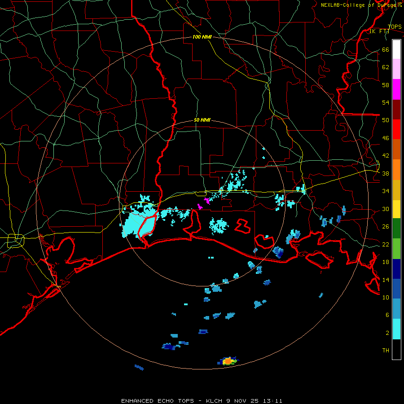Select the magenta swatch in the legend
The width and height of the screenshot is (404, 404).
[396, 89]
